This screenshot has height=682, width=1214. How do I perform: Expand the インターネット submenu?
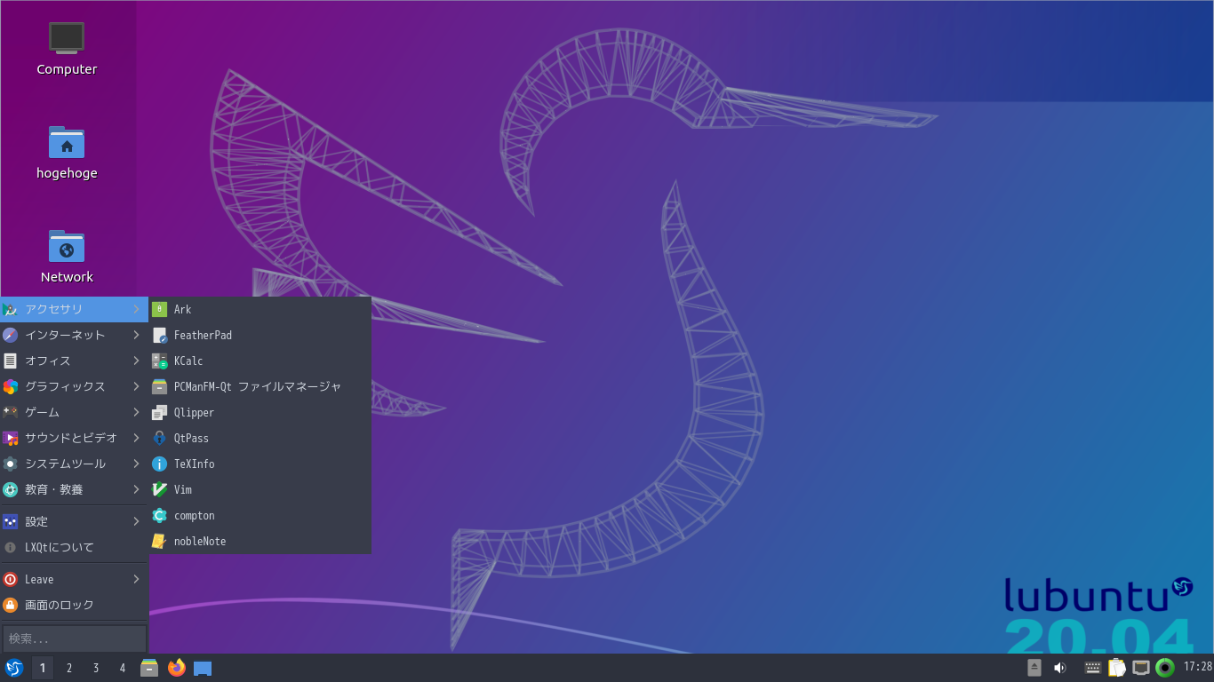tap(74, 335)
